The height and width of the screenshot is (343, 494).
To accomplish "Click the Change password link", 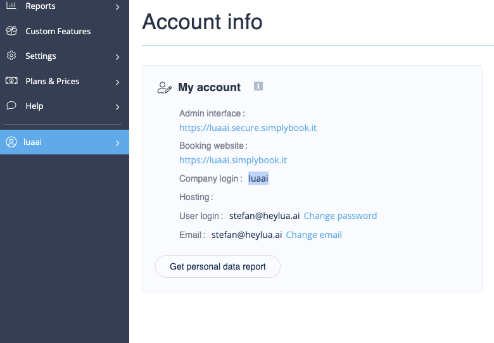I will click(x=340, y=216).
